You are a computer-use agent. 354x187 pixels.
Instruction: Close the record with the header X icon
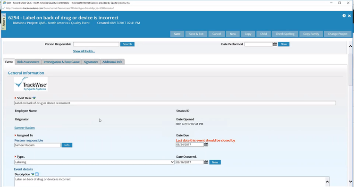point(349,16)
